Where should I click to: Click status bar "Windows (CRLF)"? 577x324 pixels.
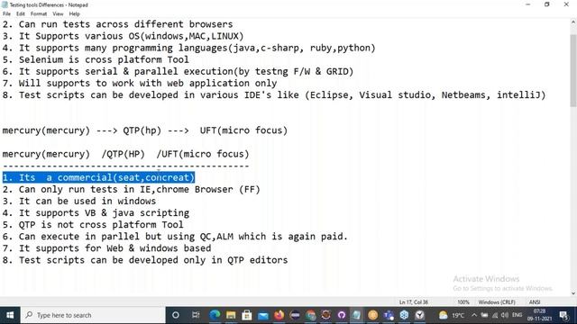point(497,302)
